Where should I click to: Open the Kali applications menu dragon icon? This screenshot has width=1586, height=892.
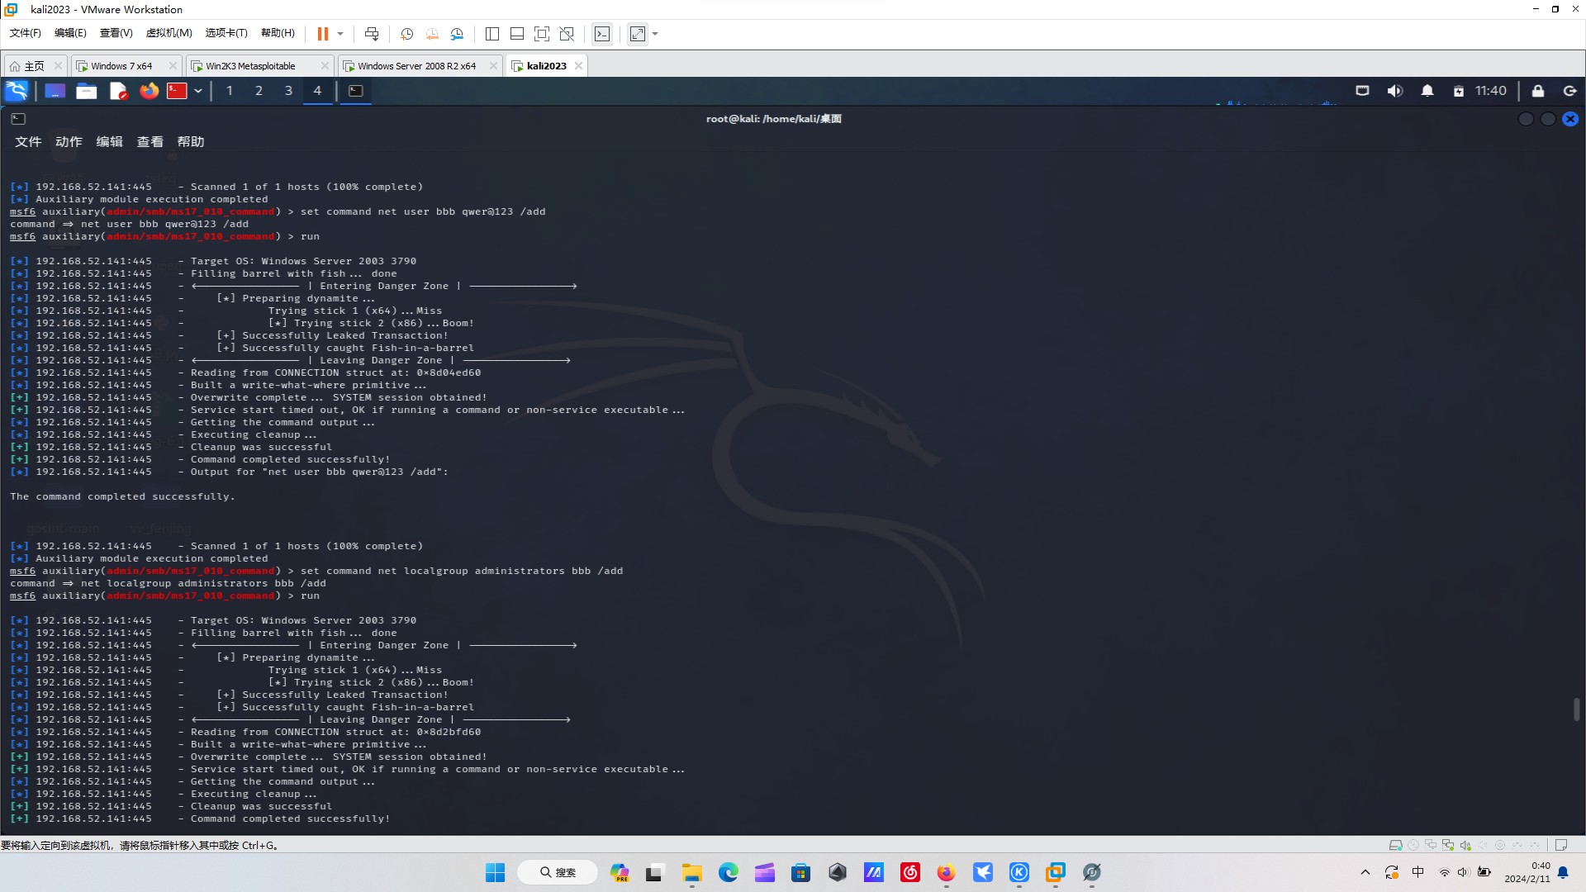17,91
